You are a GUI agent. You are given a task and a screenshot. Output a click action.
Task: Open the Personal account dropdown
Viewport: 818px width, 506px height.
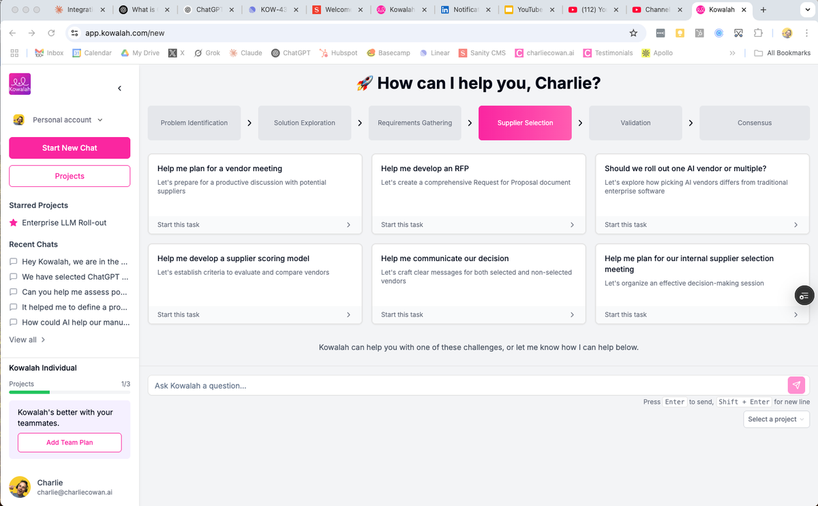(59, 119)
